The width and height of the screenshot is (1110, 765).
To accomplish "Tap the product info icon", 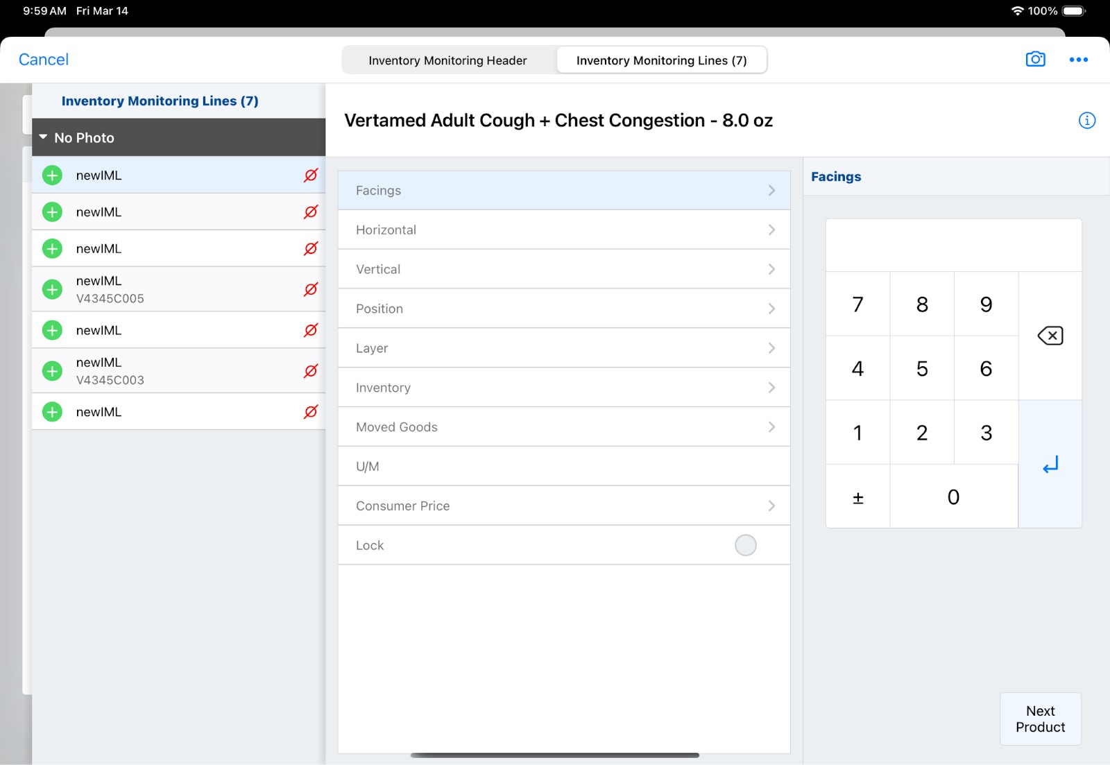I will click(x=1086, y=121).
